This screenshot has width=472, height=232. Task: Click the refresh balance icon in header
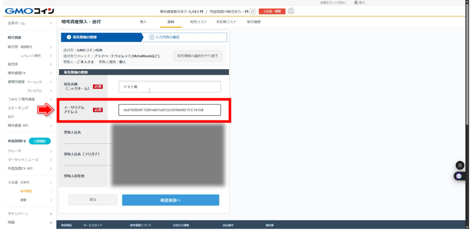pyautogui.click(x=253, y=11)
